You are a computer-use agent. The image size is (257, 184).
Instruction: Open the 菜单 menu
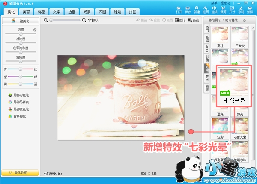(214, 3)
